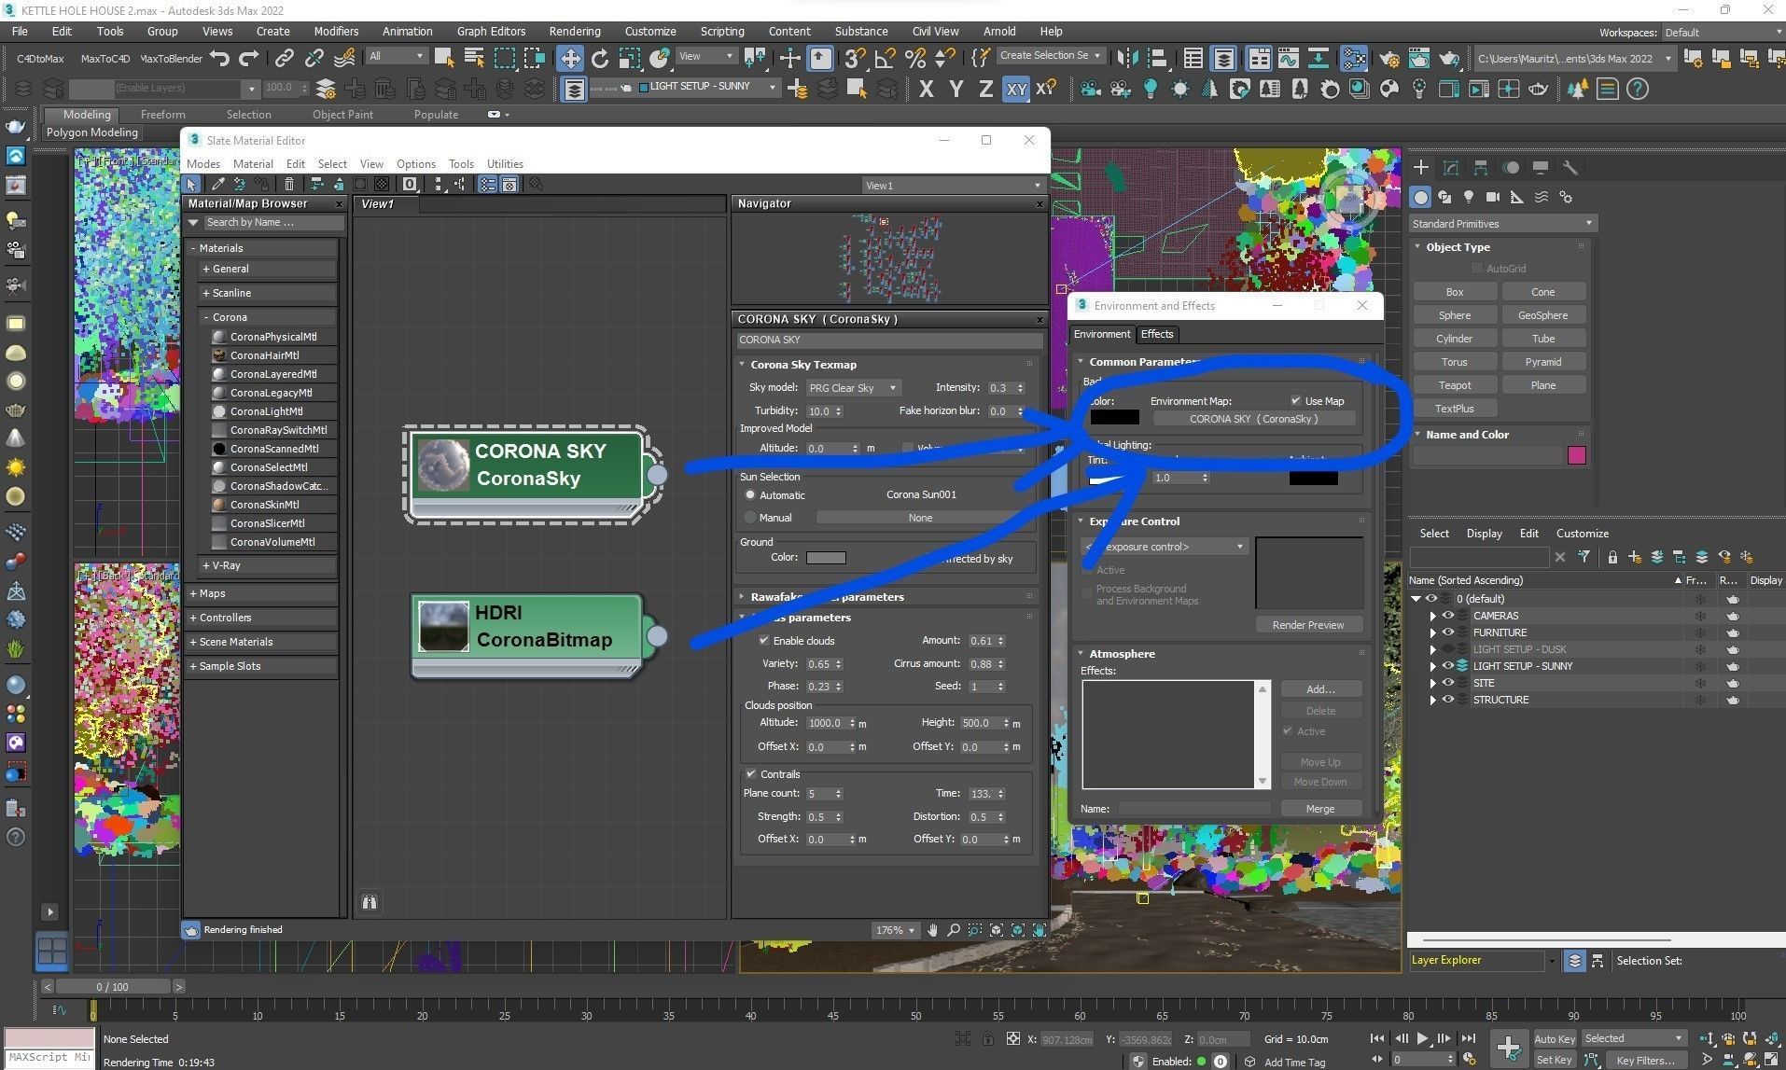Disable the Enable clouds checkbox
This screenshot has height=1070, width=1786.
[764, 641]
